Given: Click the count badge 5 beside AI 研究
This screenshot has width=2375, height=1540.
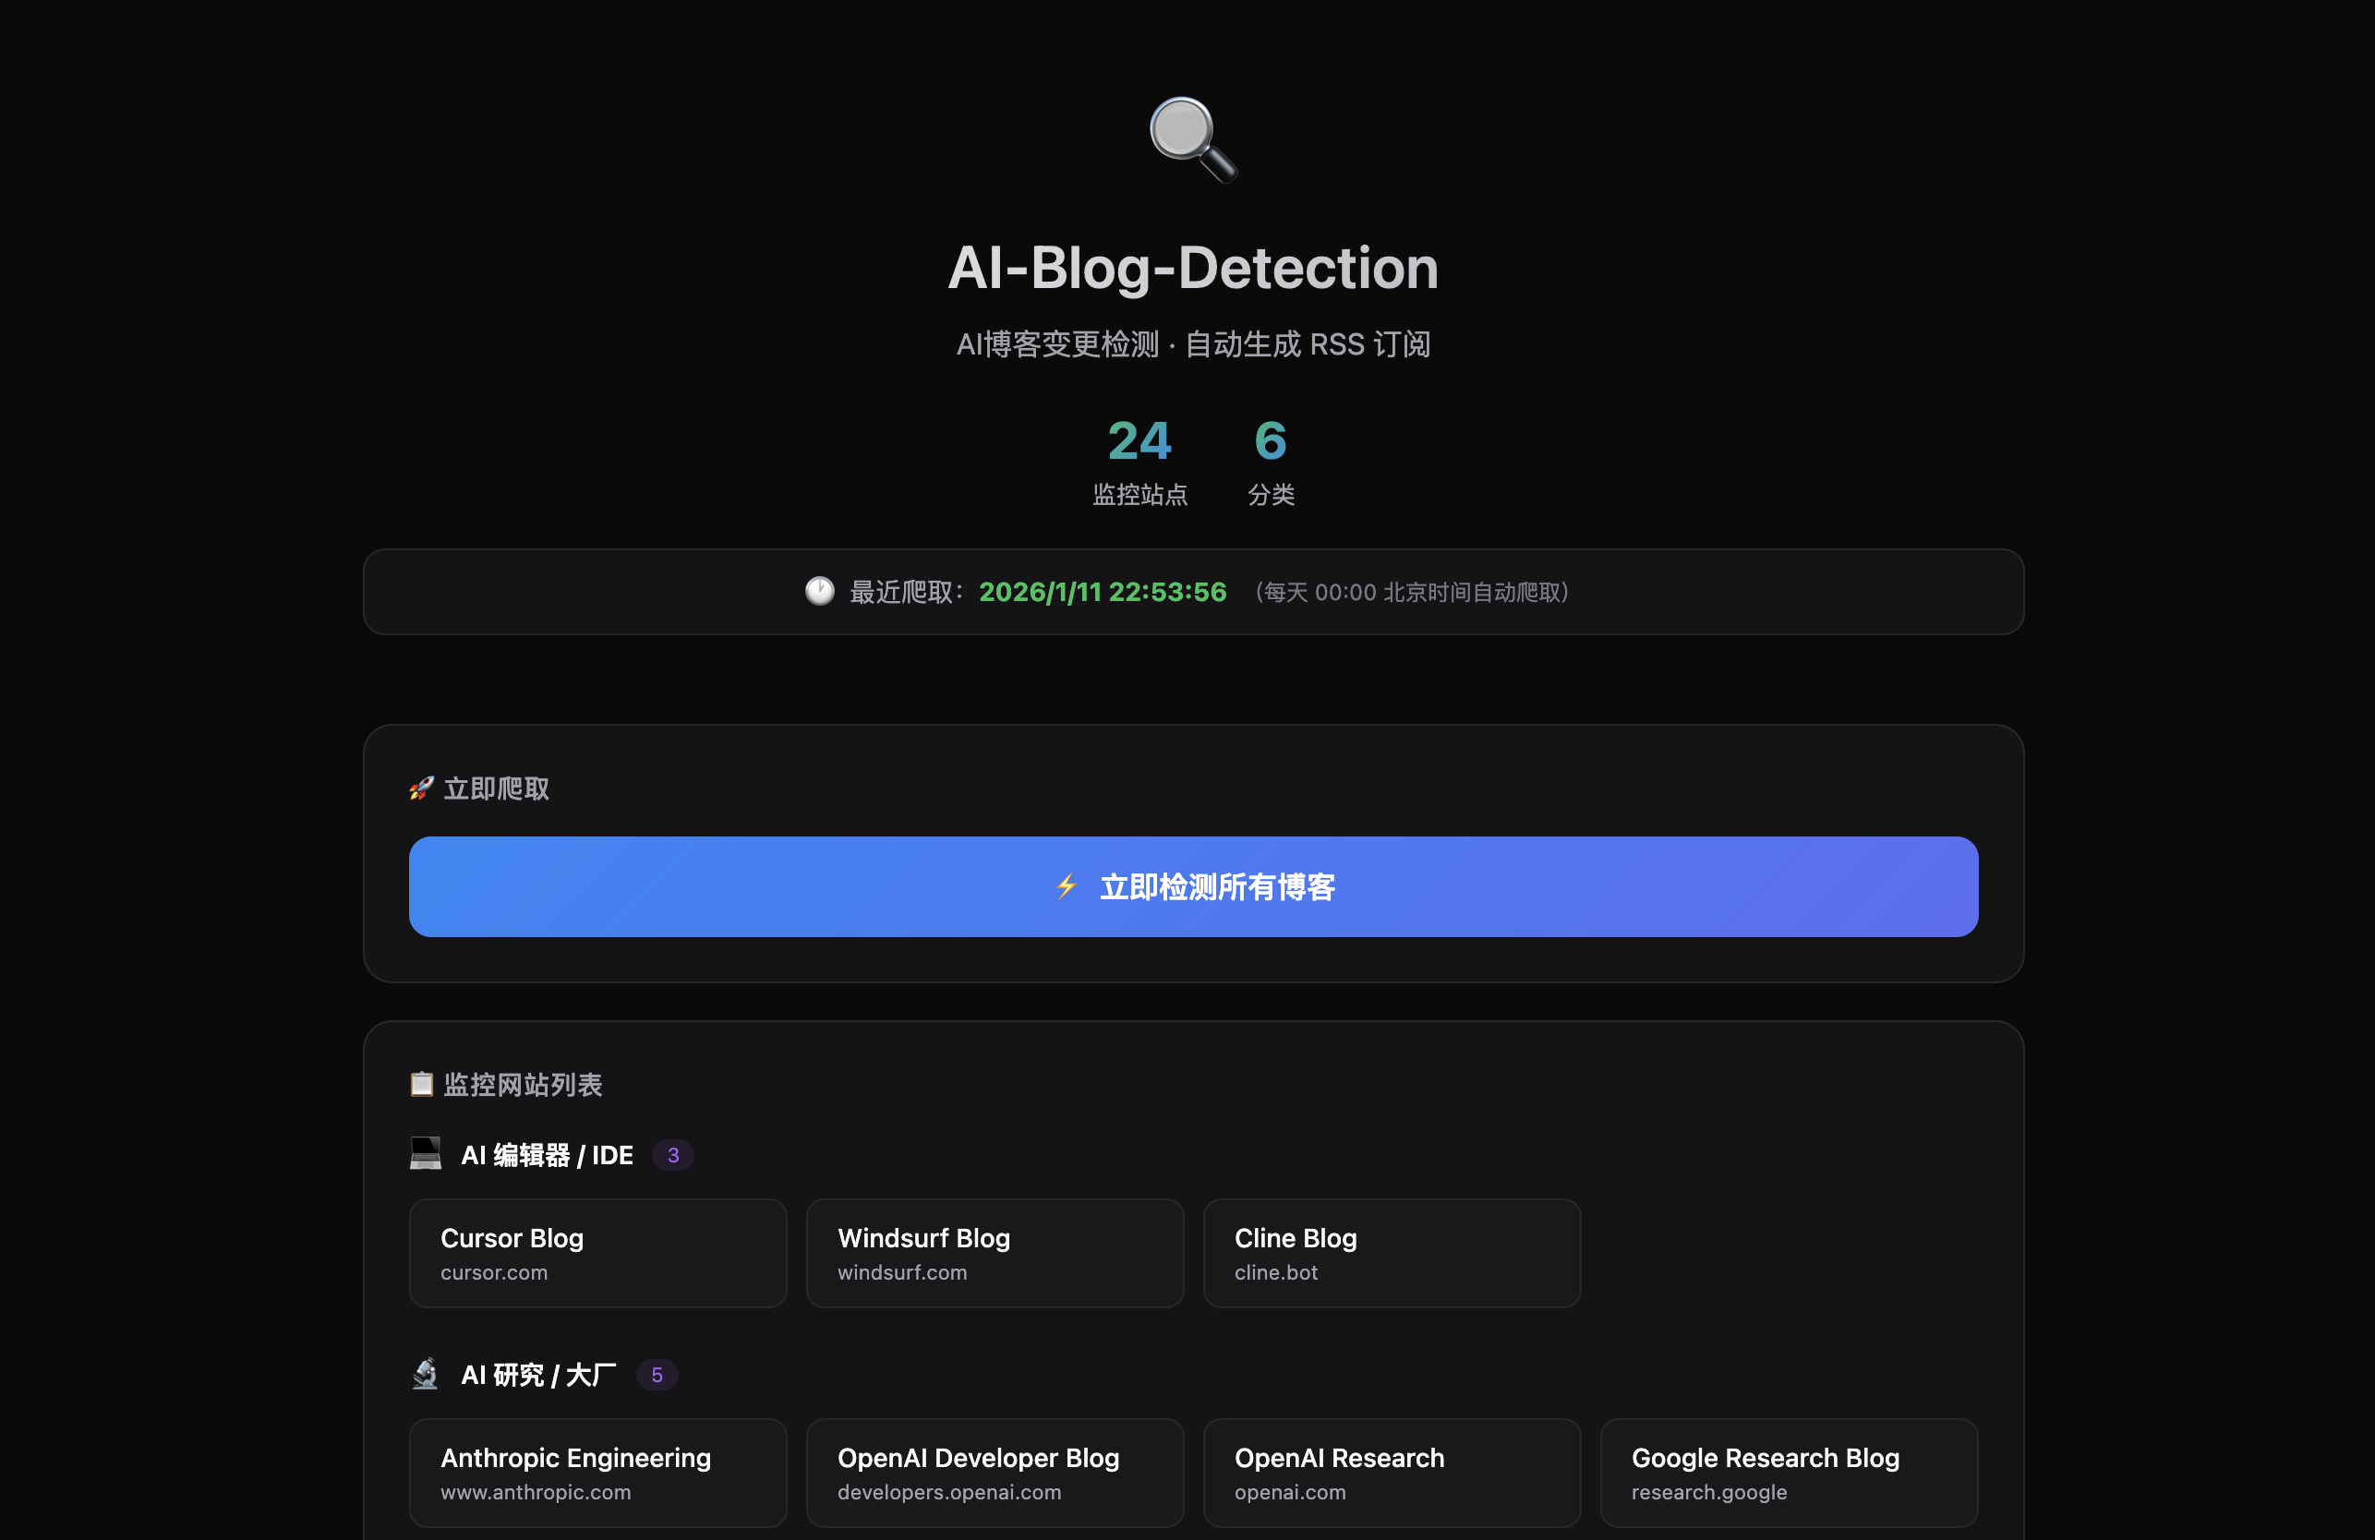Looking at the screenshot, I should coord(657,1375).
